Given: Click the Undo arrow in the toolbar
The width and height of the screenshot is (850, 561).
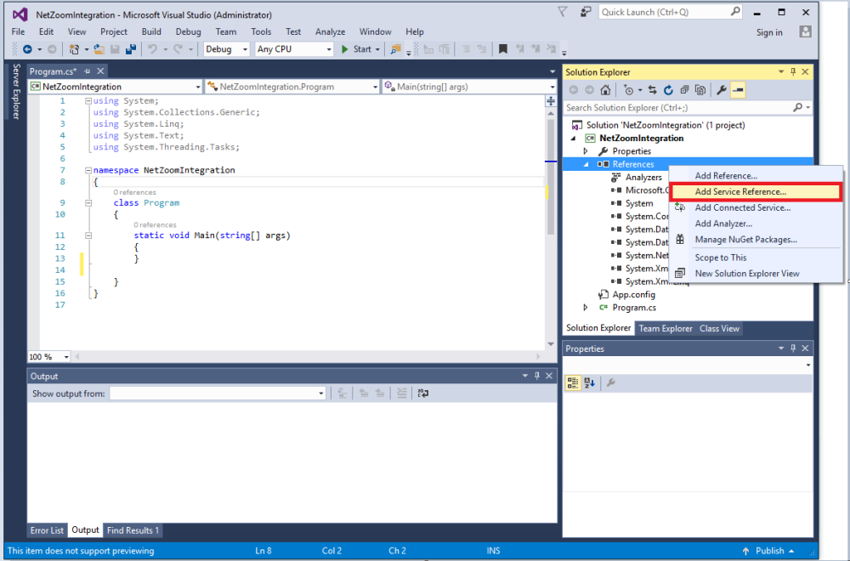Looking at the screenshot, I should coord(152,49).
